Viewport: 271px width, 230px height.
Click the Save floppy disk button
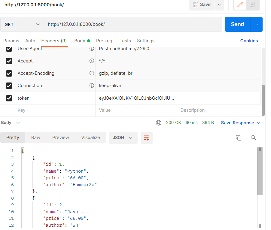(x=202, y=5)
